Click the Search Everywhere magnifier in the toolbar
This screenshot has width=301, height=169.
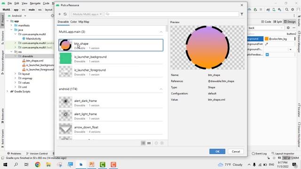click(x=286, y=9)
